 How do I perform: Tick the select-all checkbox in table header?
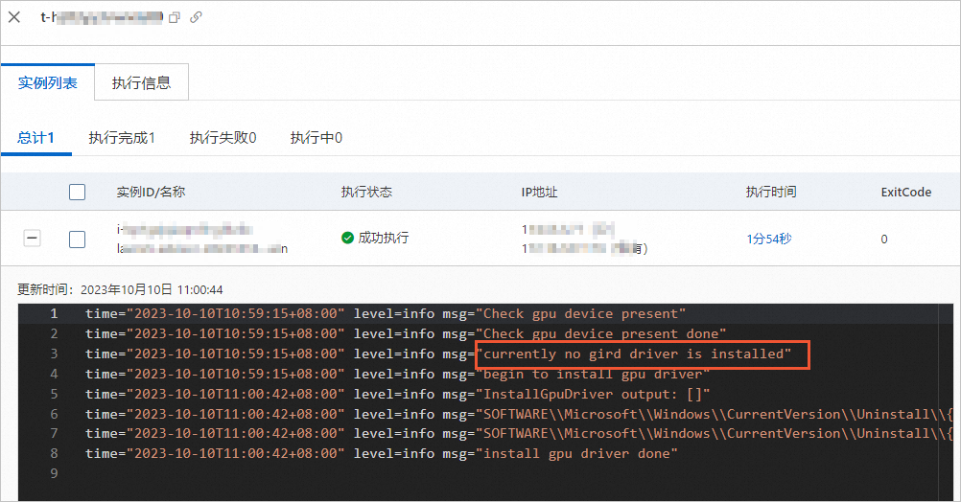pos(78,193)
